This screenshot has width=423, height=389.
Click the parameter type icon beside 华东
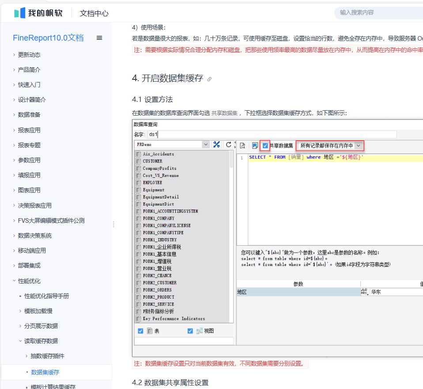click(364, 292)
